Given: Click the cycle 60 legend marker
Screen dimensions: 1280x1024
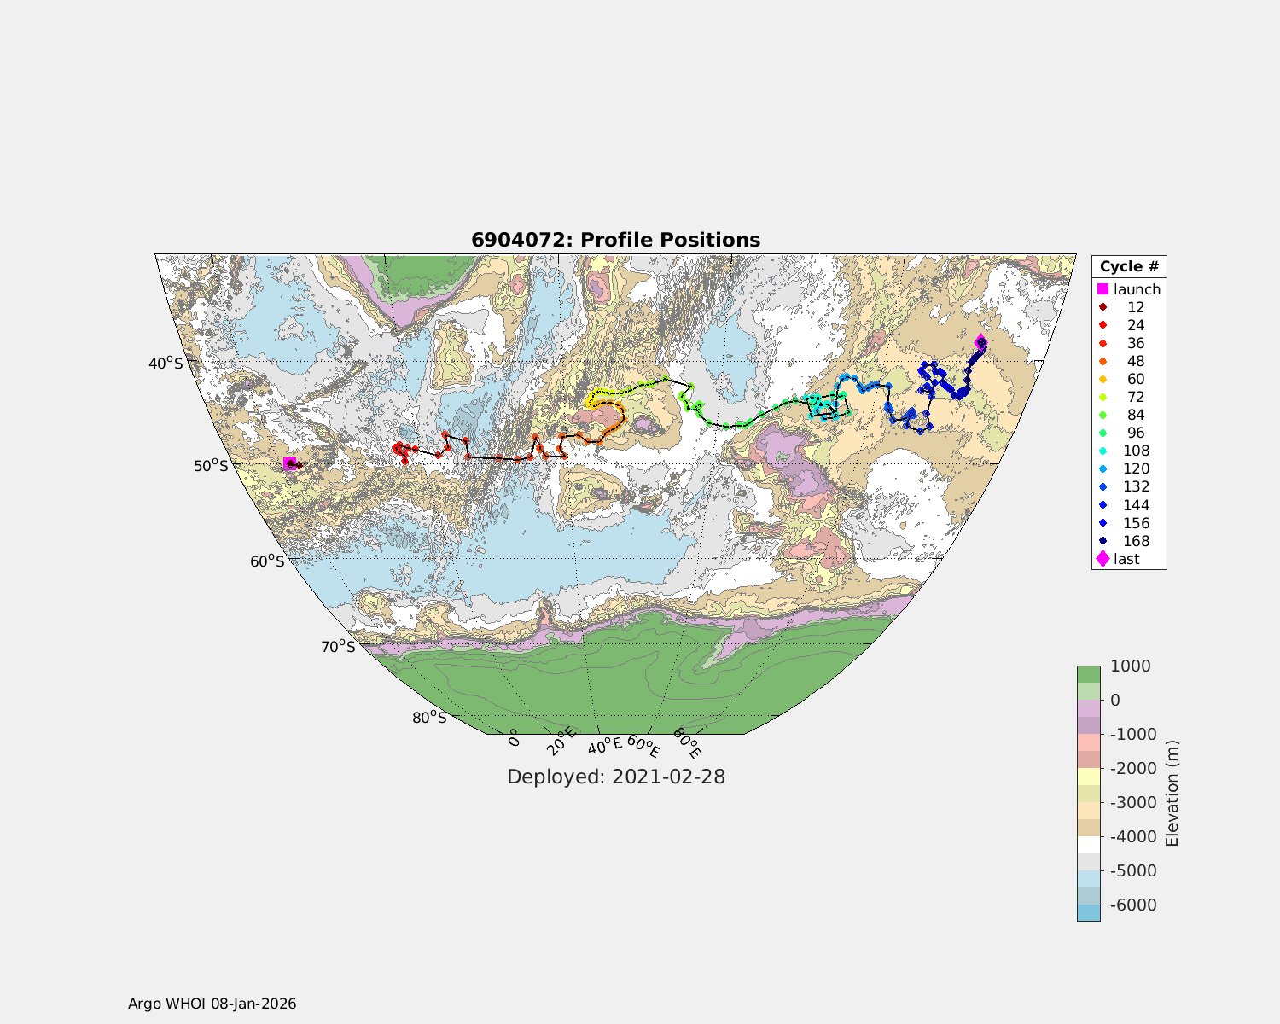Looking at the screenshot, I should (1103, 379).
